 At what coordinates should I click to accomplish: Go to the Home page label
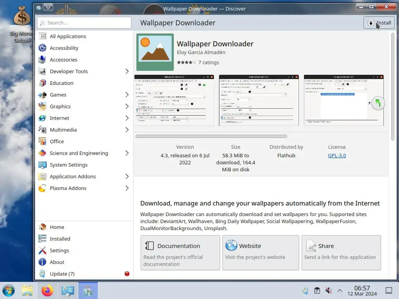pyautogui.click(x=57, y=227)
